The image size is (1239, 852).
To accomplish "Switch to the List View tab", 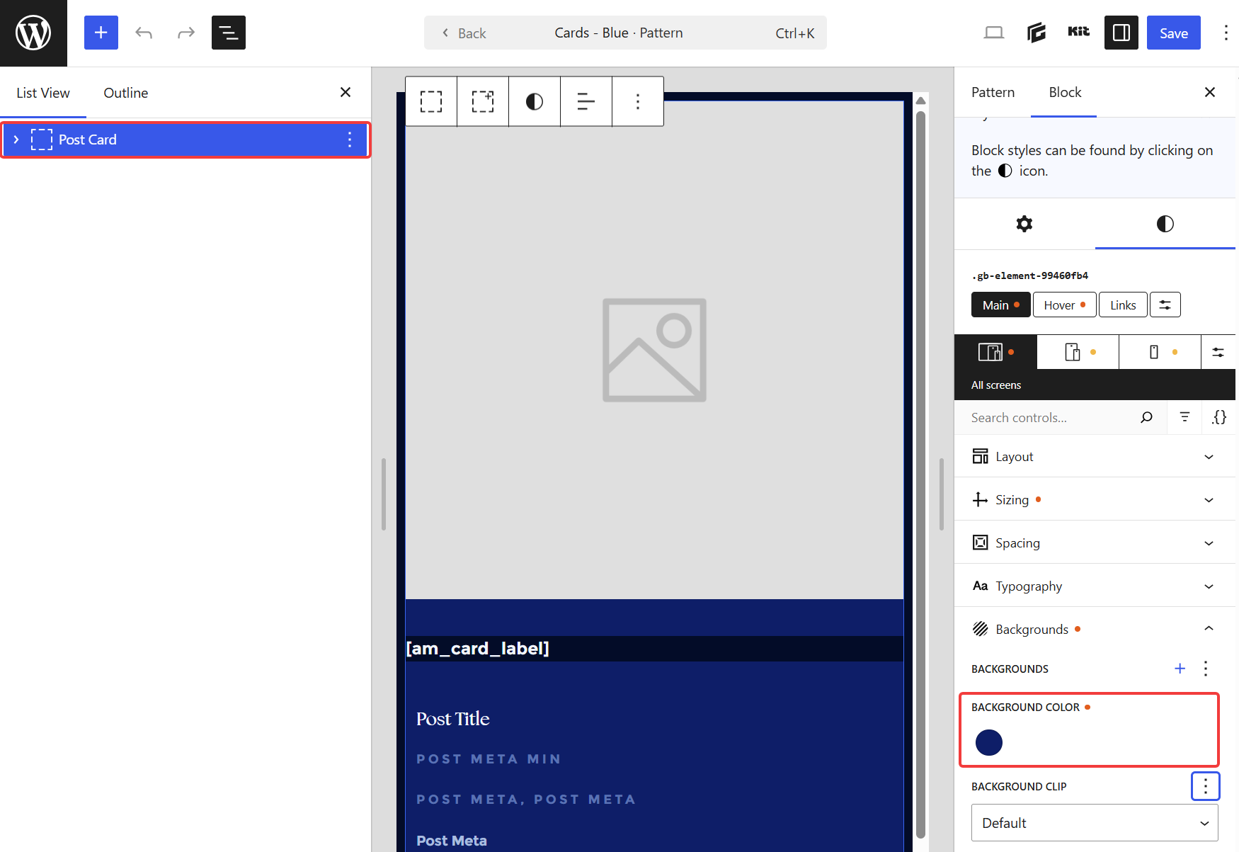I will (43, 93).
